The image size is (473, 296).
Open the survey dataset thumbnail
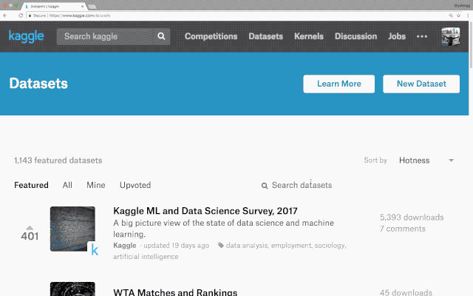pos(72,229)
